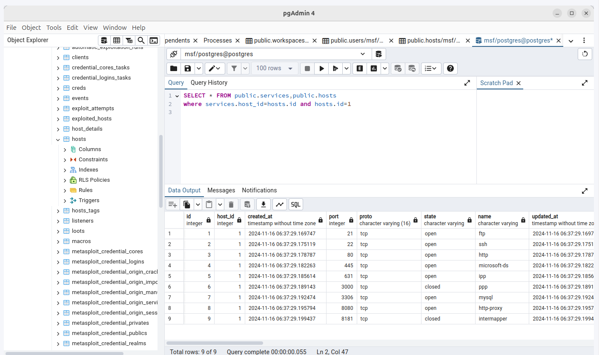Click the Paste clipboard icon
Viewport: 599px width, 355px height.
pos(209,204)
